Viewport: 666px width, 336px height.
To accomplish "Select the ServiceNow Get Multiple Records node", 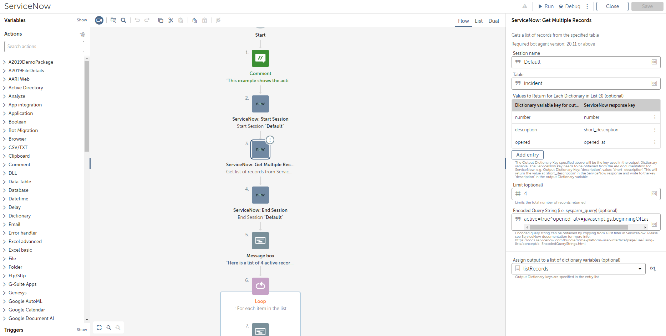I will point(260,149).
